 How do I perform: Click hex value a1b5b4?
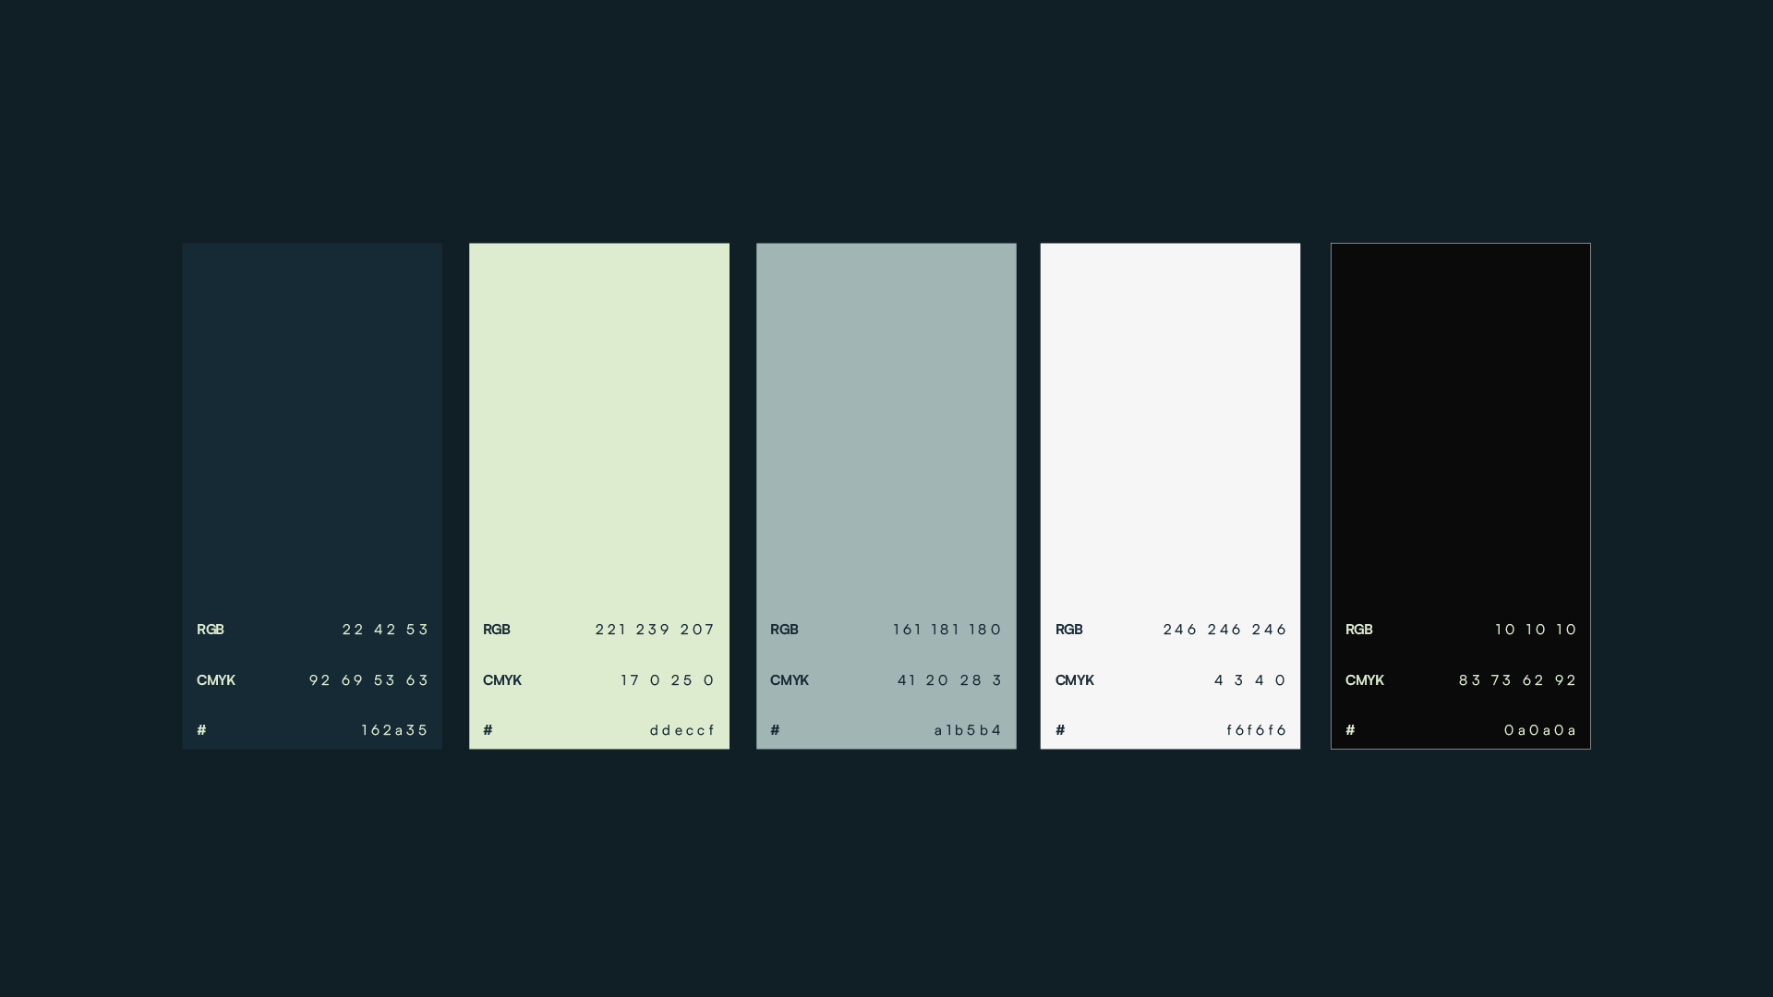pyautogui.click(x=968, y=730)
